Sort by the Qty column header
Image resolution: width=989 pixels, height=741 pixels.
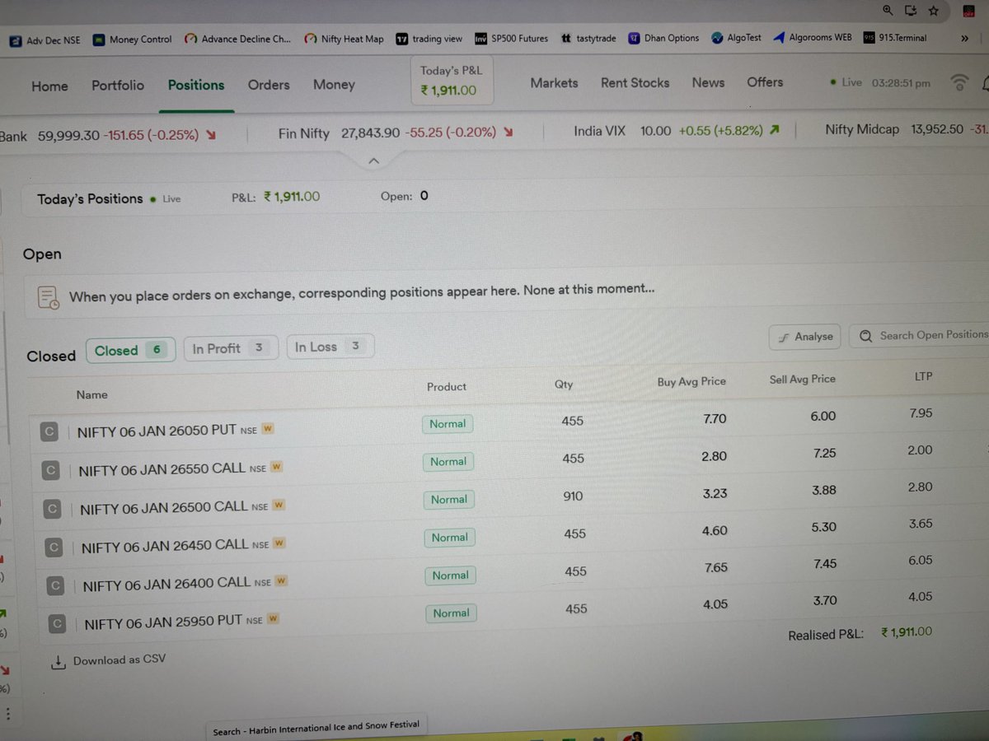[x=564, y=384]
